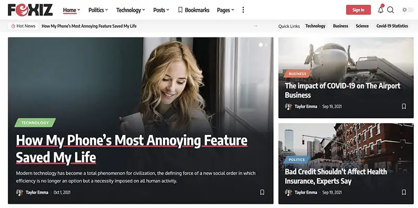
Task: Click the green TECHNOLOGY category tag
Action: point(35,123)
